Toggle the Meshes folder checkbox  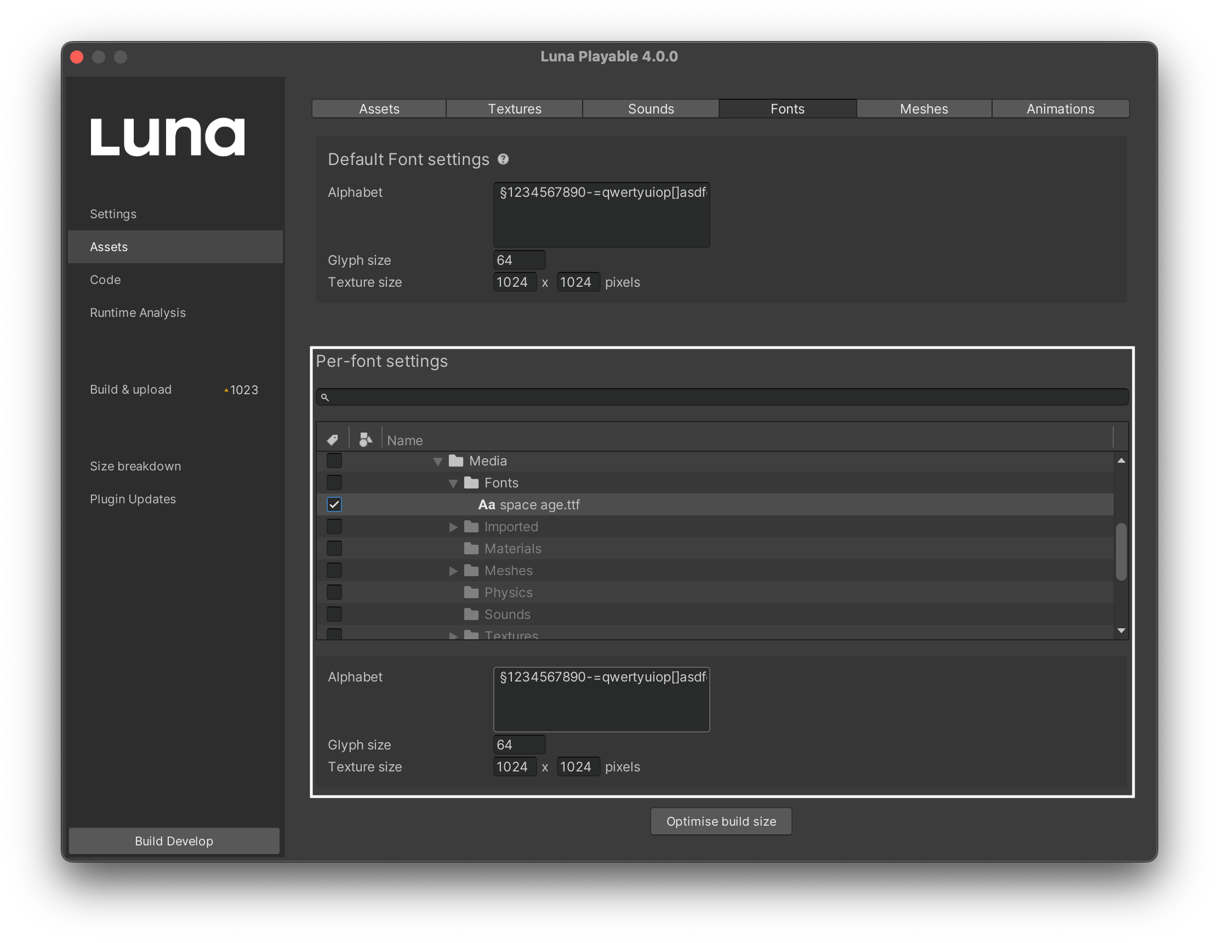[334, 570]
